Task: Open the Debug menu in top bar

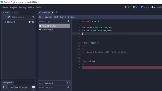Action: click(23, 7)
